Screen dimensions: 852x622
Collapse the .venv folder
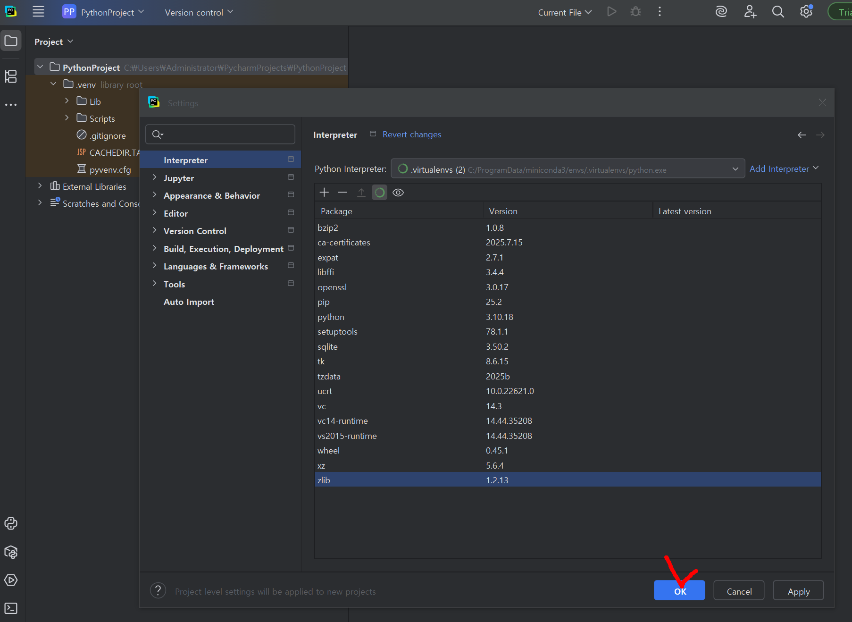pos(53,84)
